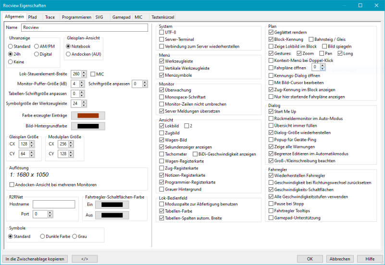Enable Gamepad-Unterstützung checkbox
This screenshot has width=385, height=265.
271,218
